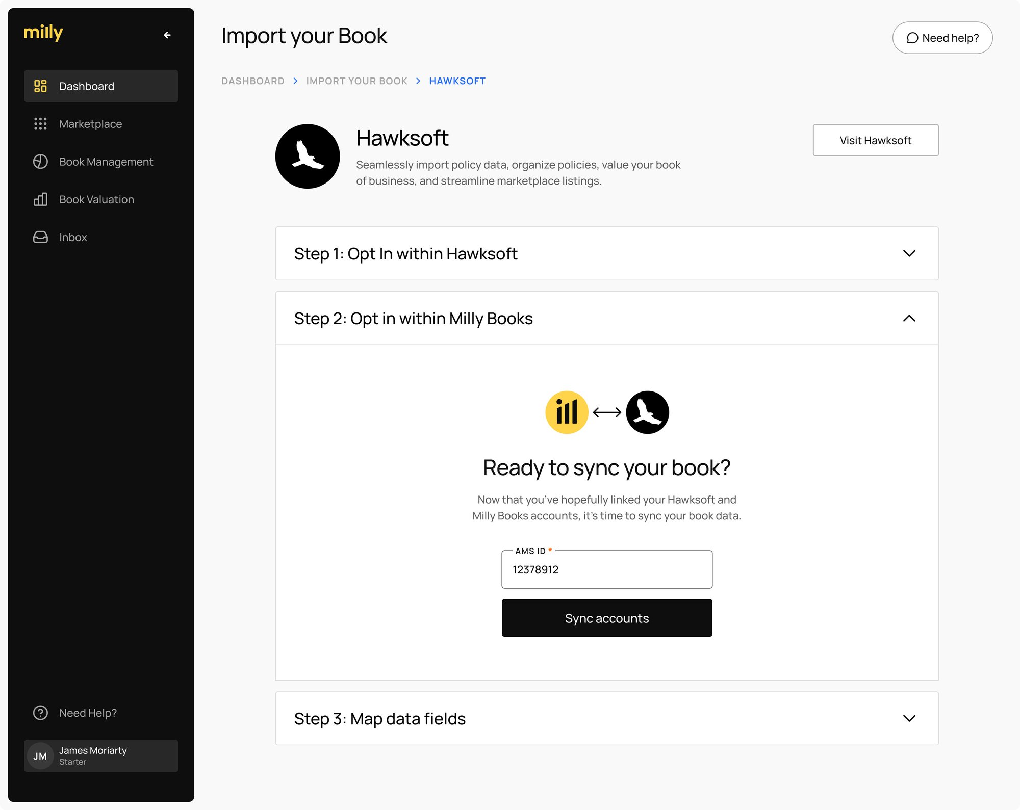
Task: Click the Milly Books yellow sync icon
Action: [x=567, y=412]
